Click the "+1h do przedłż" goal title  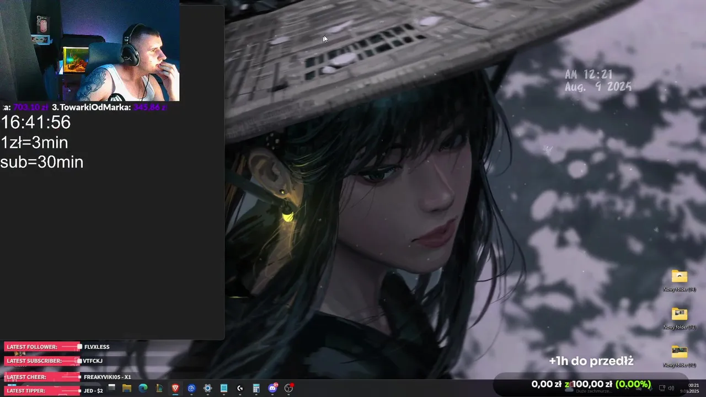[x=591, y=361]
